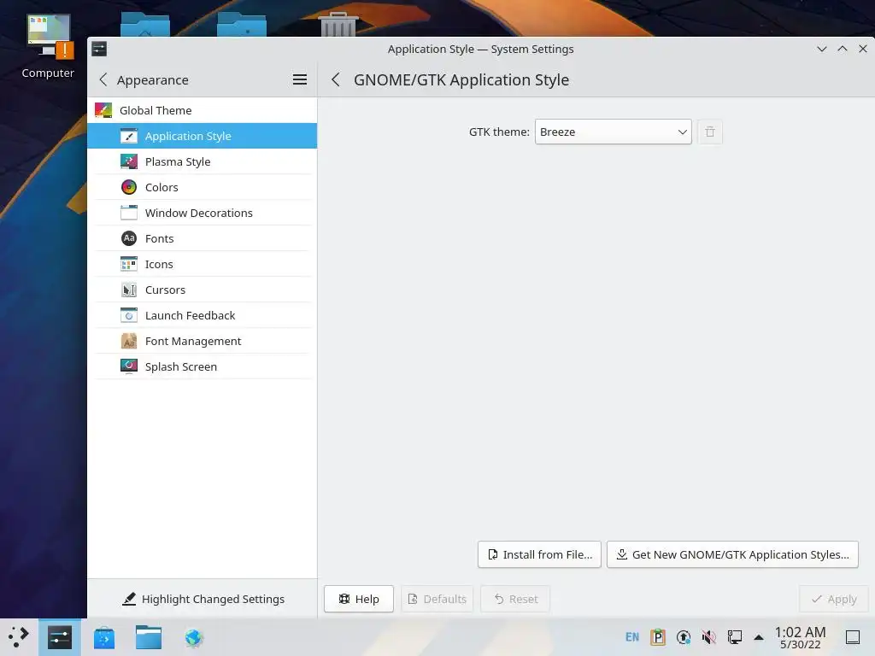The height and width of the screenshot is (656, 875).
Task: Click the muted volume tray icon
Action: [708, 637]
